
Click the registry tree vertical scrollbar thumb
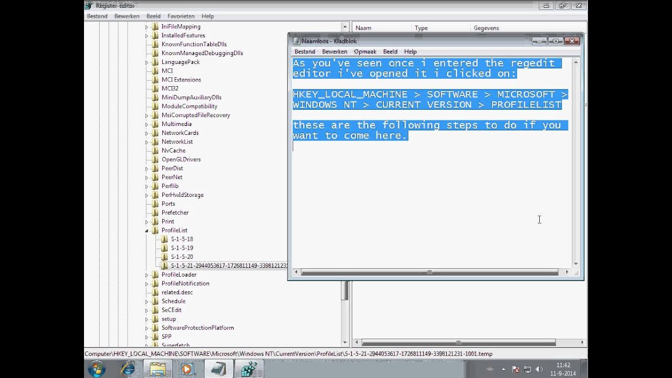pyautogui.click(x=345, y=290)
